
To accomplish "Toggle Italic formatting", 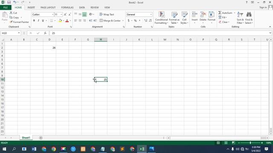I will (38, 21).
